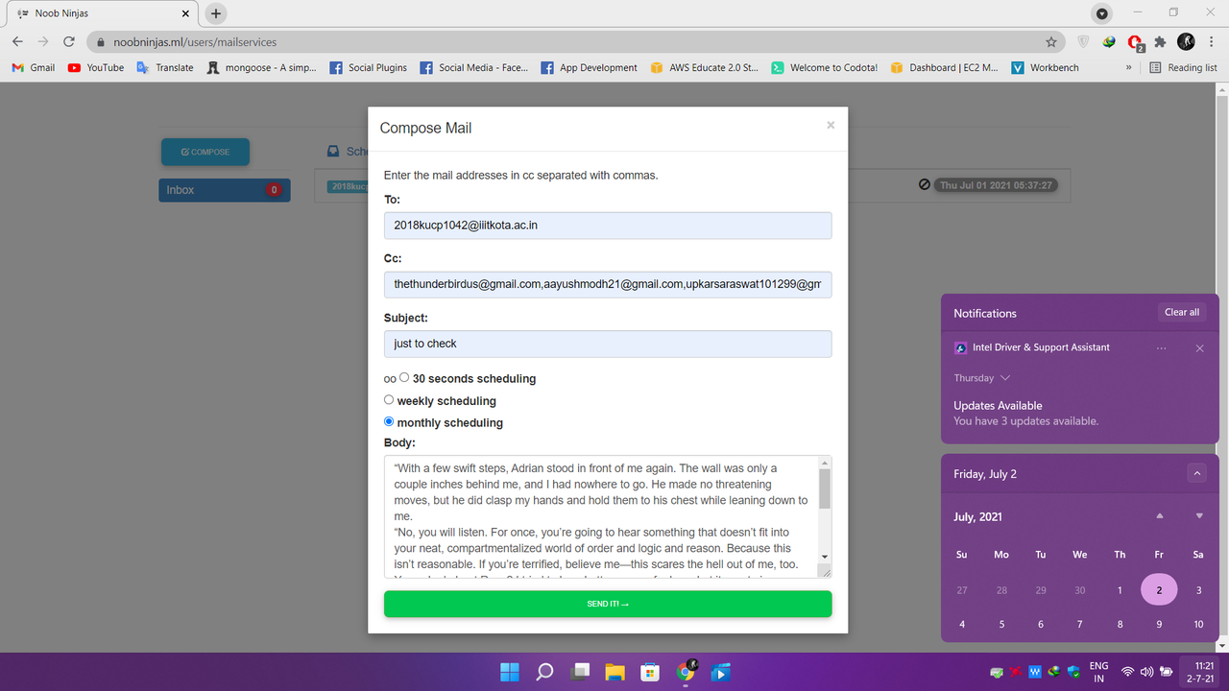This screenshot has height=691, width=1229.
Task: Click the Brave shield icon in the address bar
Action: coord(1083,42)
